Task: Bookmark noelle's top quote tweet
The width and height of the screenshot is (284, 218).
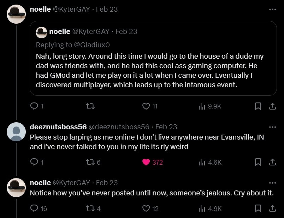Action: click(x=258, y=106)
